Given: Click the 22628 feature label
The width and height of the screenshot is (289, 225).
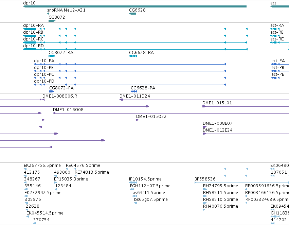Looking at the screenshot, I should (33, 206).
